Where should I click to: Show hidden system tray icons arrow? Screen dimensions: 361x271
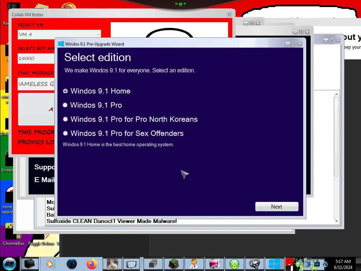click(x=289, y=264)
